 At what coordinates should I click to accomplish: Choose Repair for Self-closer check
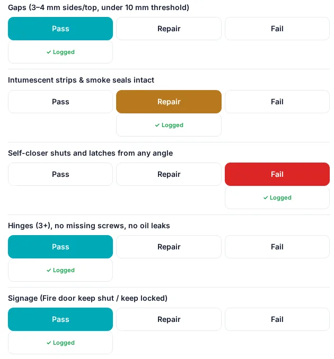coord(169,174)
